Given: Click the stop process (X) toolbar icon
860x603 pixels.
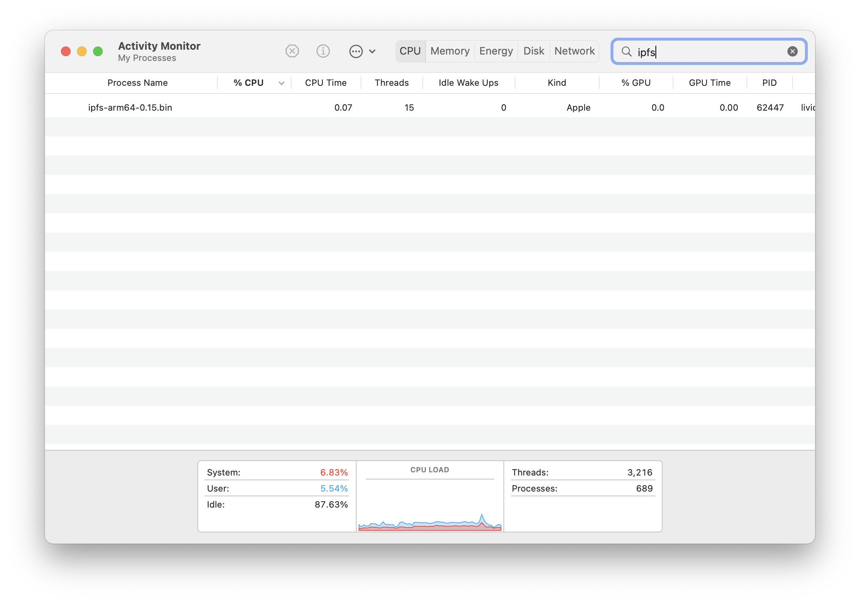Looking at the screenshot, I should pos(292,51).
